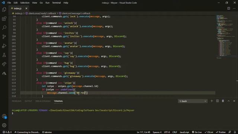Maximize the panel with the up chevron

(229, 101)
